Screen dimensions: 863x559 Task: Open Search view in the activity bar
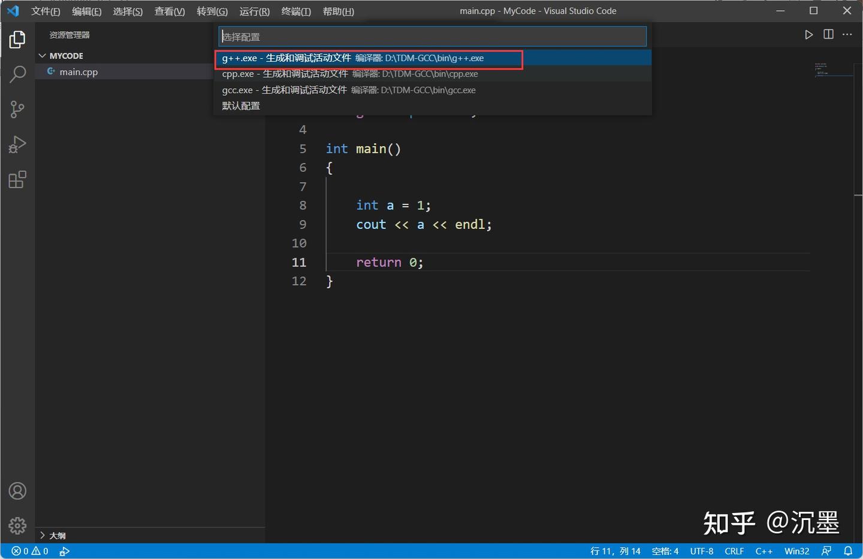(x=17, y=74)
